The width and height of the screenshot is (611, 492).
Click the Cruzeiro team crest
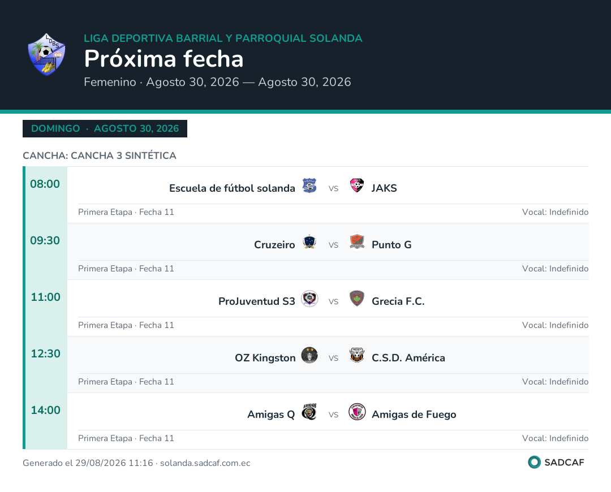tap(309, 242)
